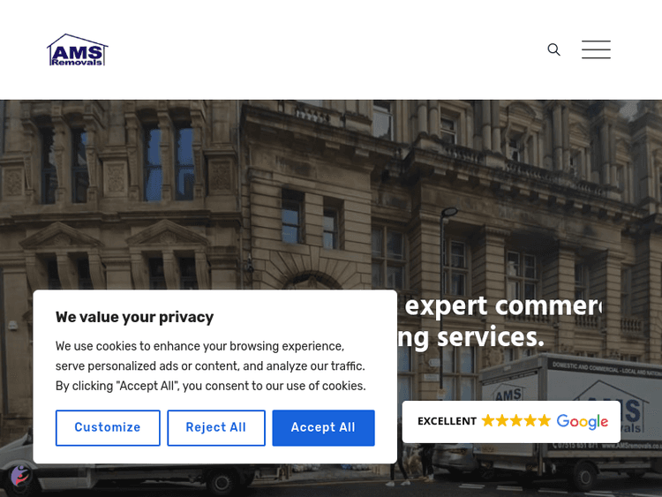Open Customize cookie preferences
The width and height of the screenshot is (662, 497).
pyautogui.click(x=108, y=427)
